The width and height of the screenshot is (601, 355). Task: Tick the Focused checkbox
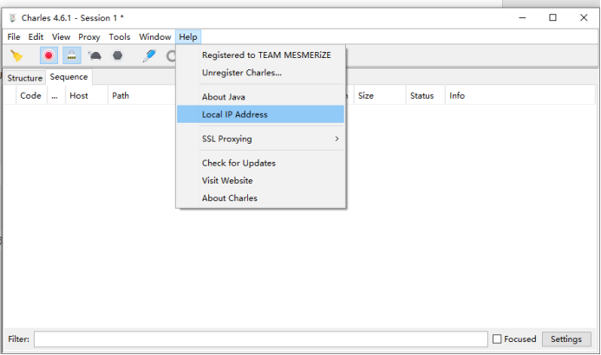497,339
